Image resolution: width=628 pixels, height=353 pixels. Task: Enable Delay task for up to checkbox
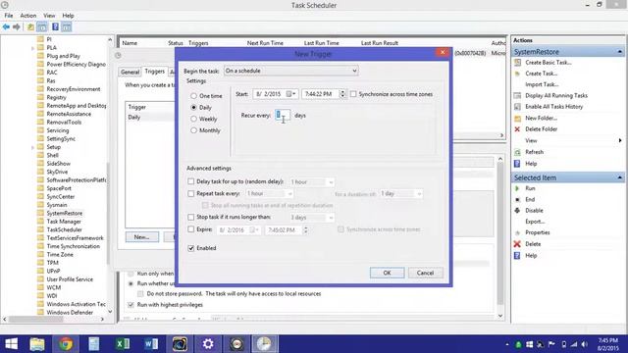coord(191,181)
